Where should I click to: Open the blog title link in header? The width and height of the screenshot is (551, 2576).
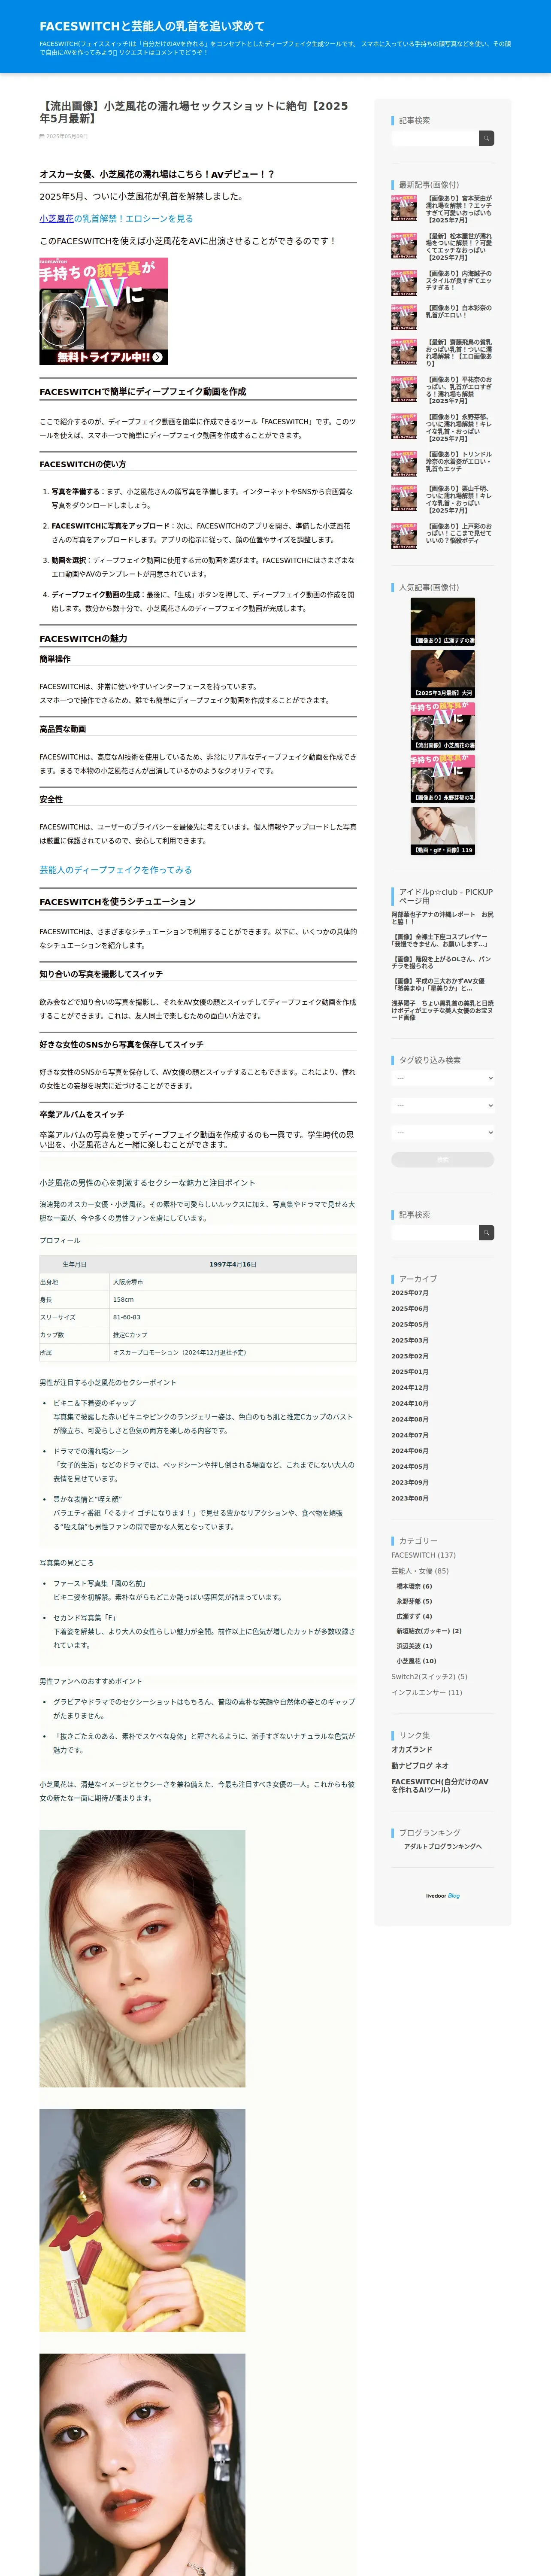(x=152, y=26)
